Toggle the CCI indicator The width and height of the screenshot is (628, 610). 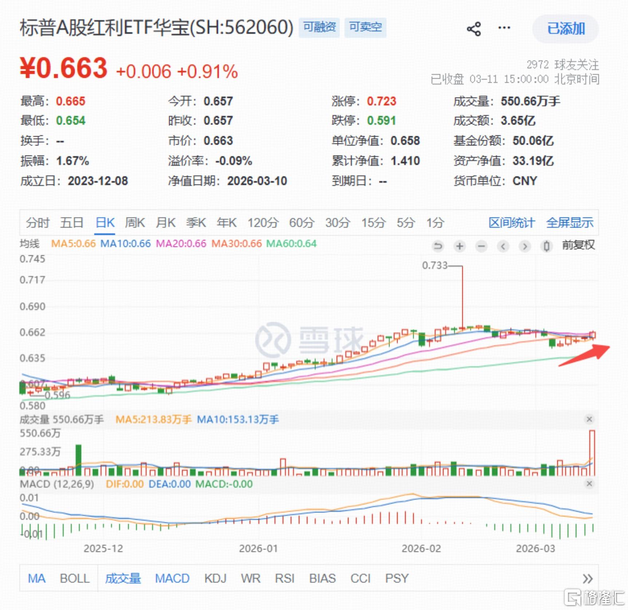pyautogui.click(x=360, y=578)
